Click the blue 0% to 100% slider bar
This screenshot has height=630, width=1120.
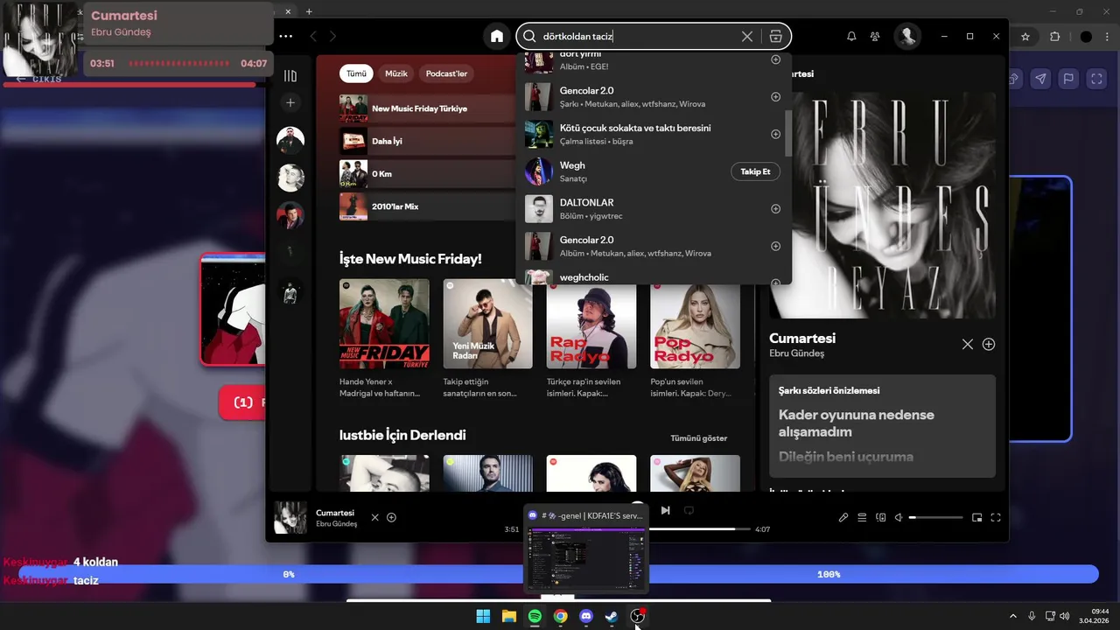558,574
